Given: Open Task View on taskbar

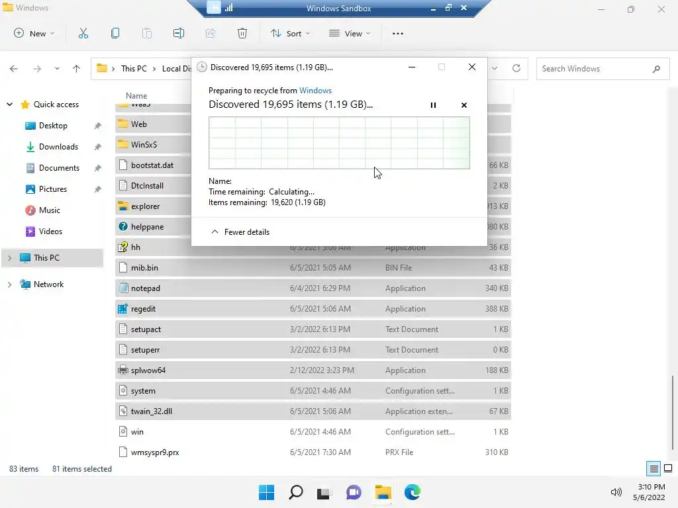Looking at the screenshot, I should pyautogui.click(x=324, y=492).
